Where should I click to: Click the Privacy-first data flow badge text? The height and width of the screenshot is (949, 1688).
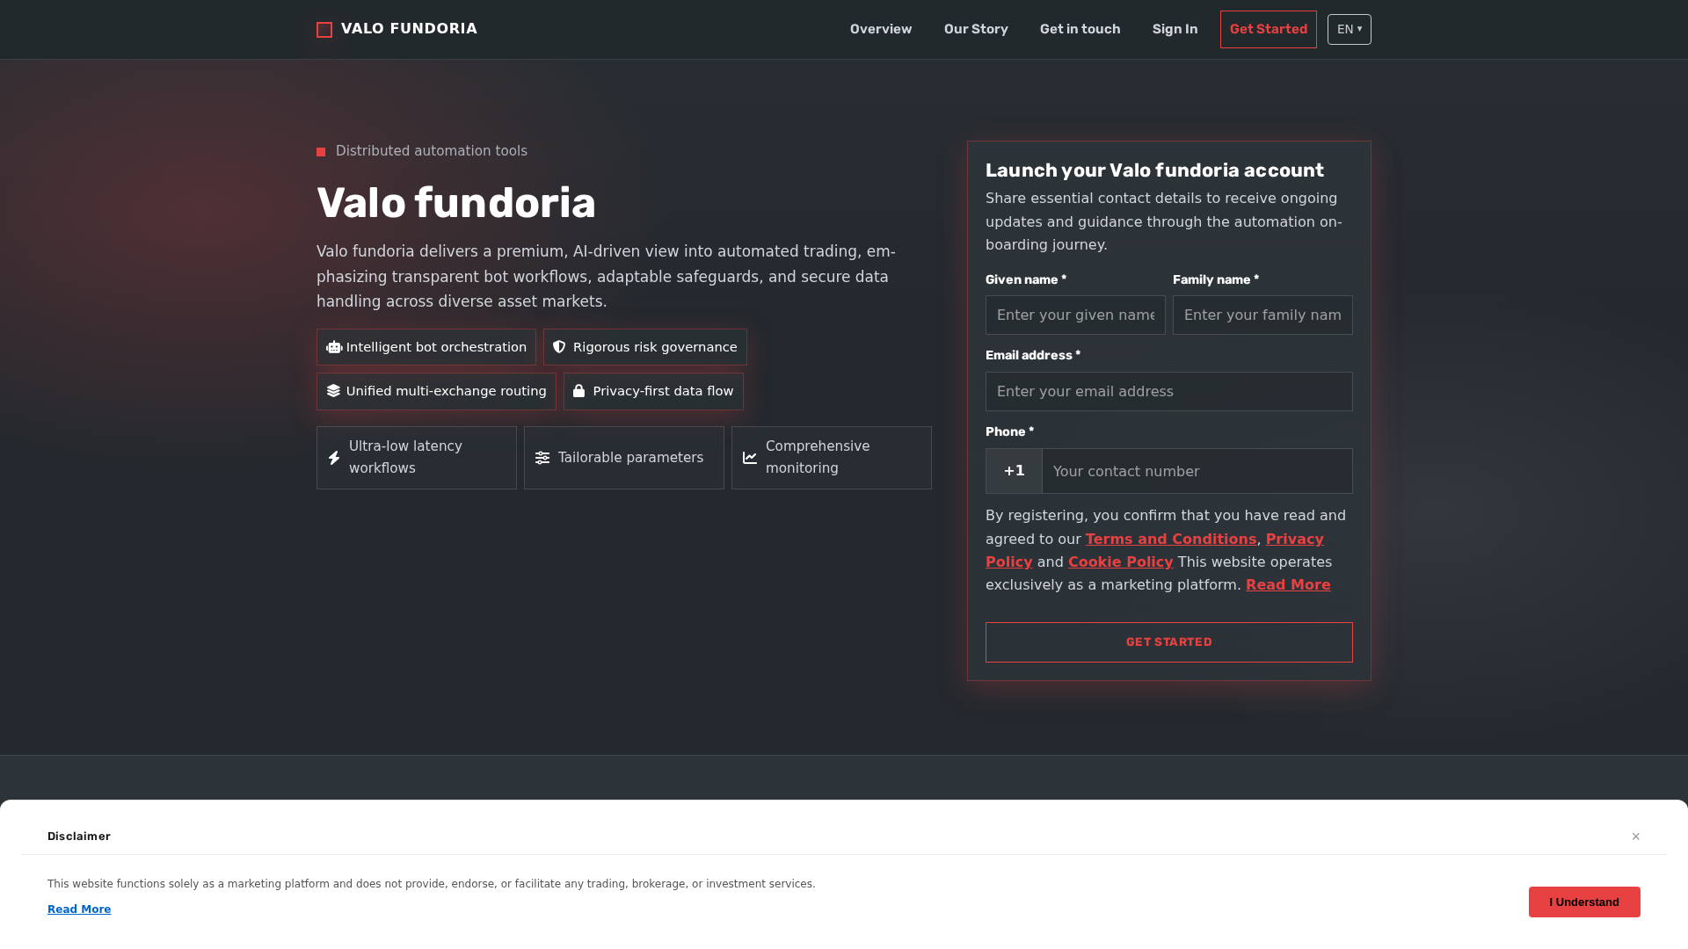[663, 391]
